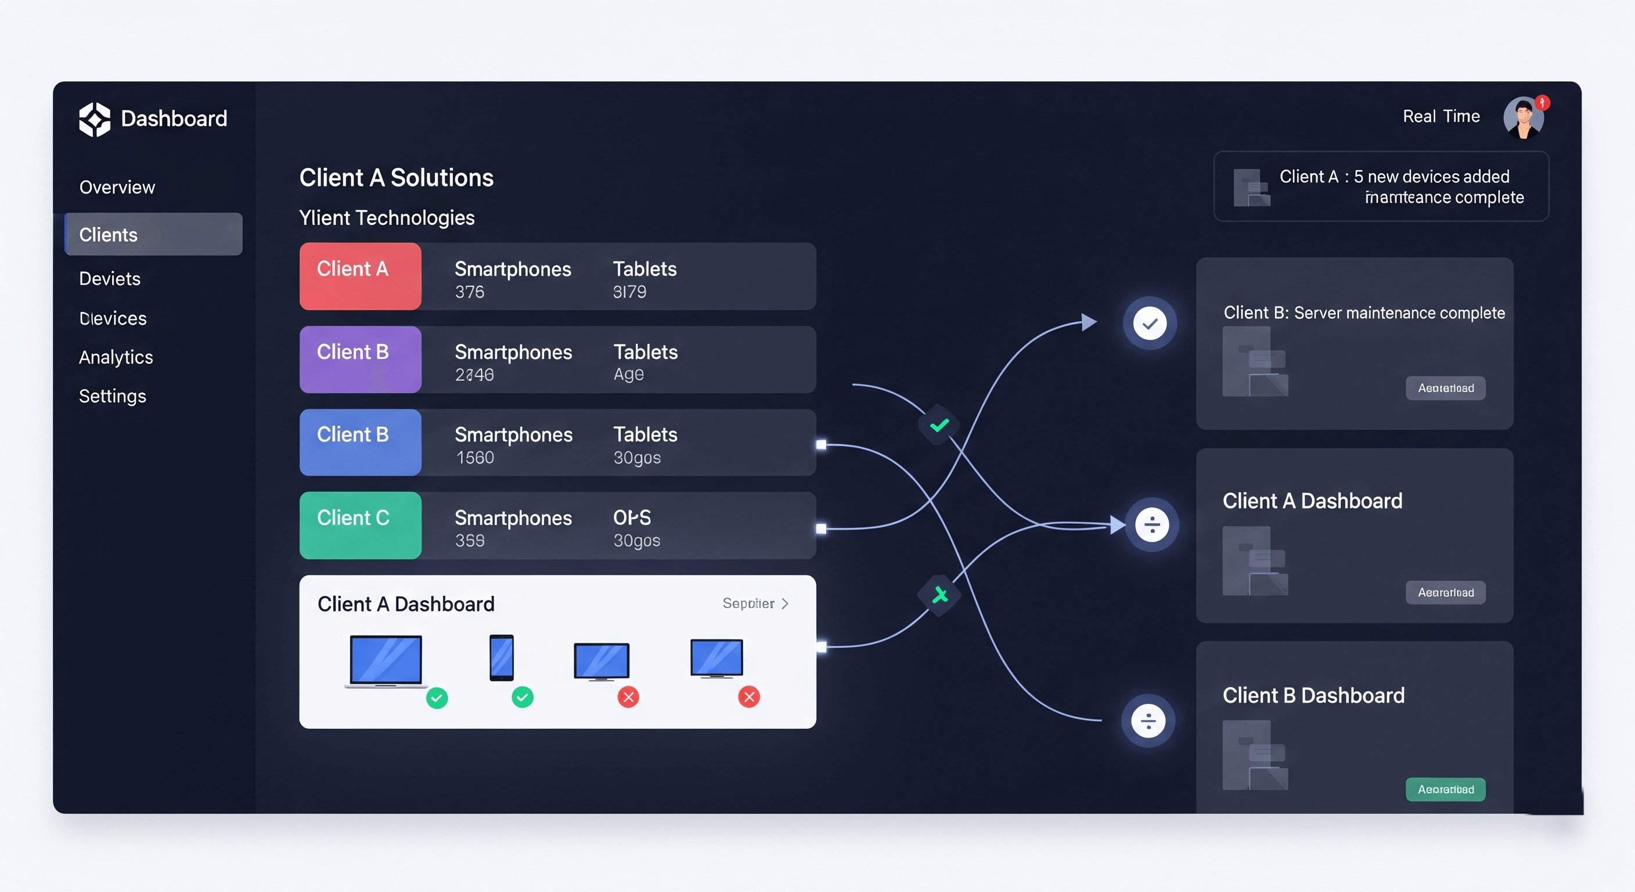Click the server icon in Client B Dashboard card
Screen dimensions: 1635x892
(1255, 755)
